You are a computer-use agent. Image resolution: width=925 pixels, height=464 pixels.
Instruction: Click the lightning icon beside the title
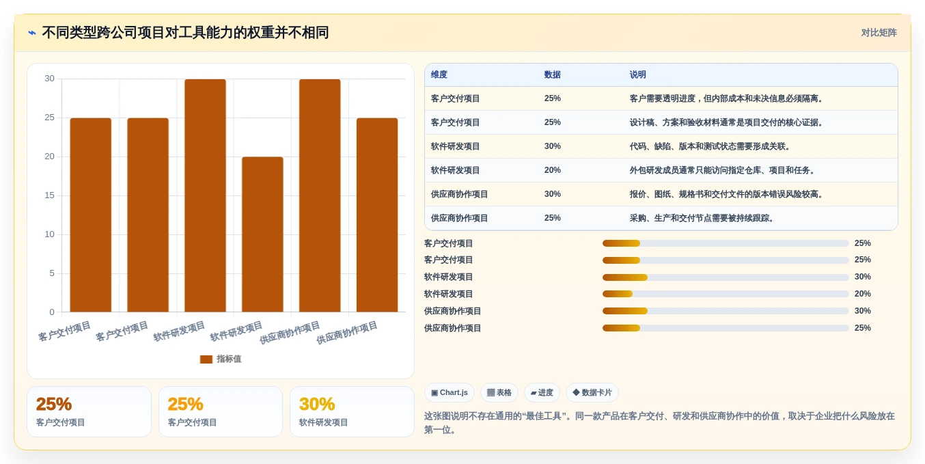(x=32, y=32)
